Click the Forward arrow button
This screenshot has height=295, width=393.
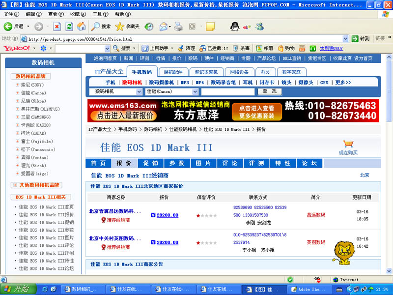point(39,27)
